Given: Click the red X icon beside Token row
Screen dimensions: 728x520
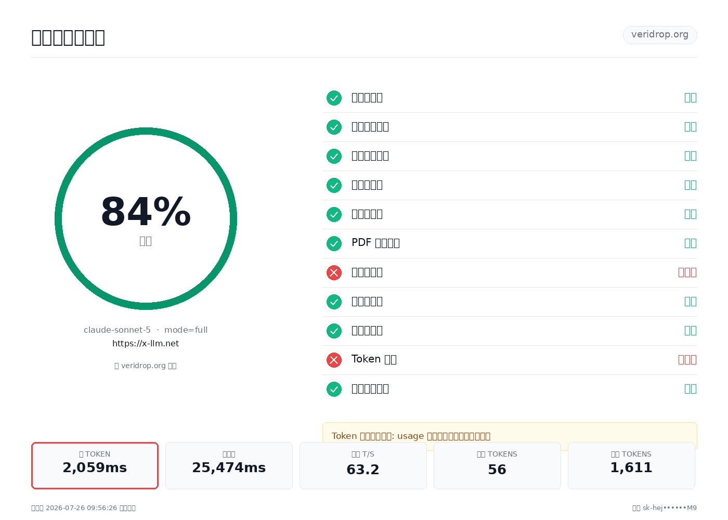Looking at the screenshot, I should point(334,360).
